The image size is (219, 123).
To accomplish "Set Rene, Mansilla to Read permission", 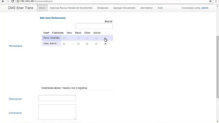I will point(87,38).
